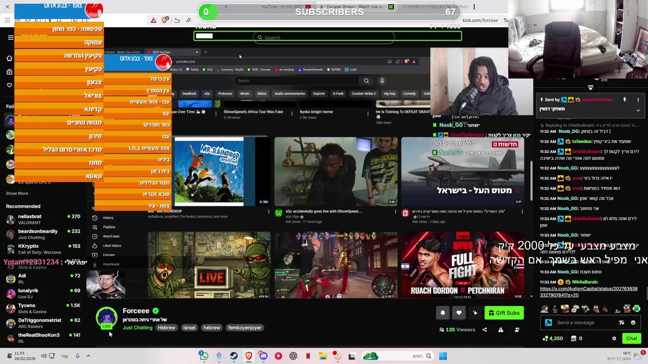The image size is (648, 364).
Task: Open chat settings gear icon
Action: tap(614, 339)
